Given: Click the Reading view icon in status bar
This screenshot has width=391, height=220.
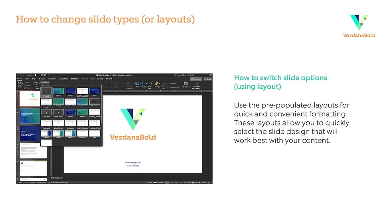Looking at the screenshot, I should (176, 182).
